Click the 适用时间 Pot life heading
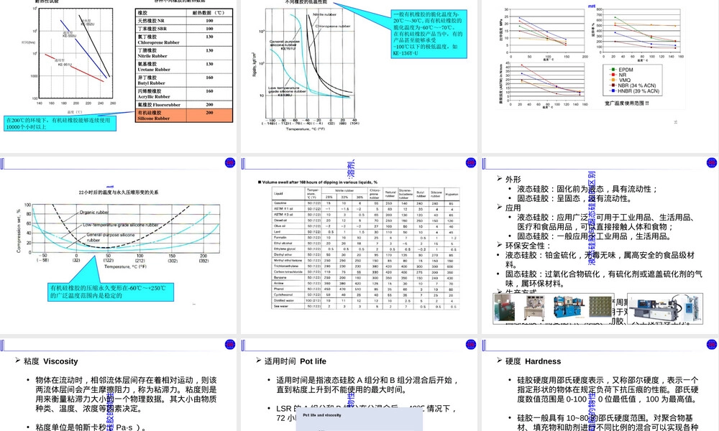 pos(296,361)
